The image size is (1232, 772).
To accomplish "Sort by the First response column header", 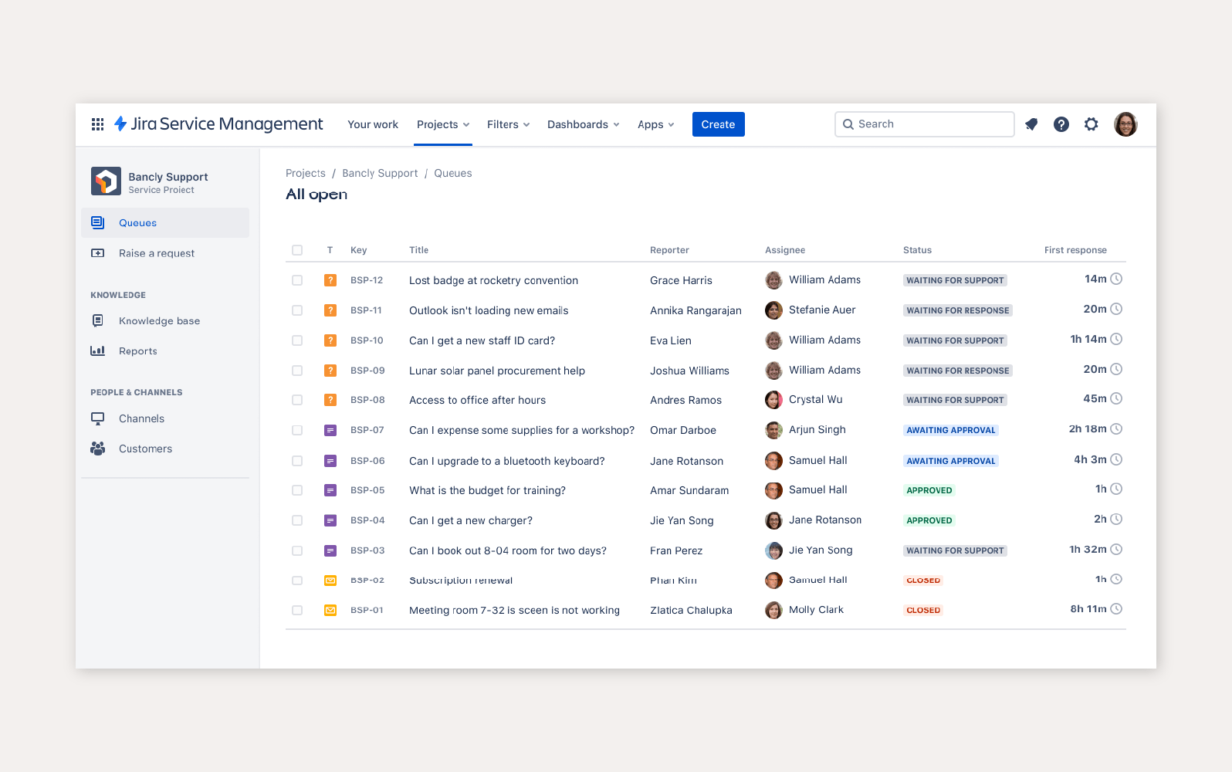I will (1075, 250).
